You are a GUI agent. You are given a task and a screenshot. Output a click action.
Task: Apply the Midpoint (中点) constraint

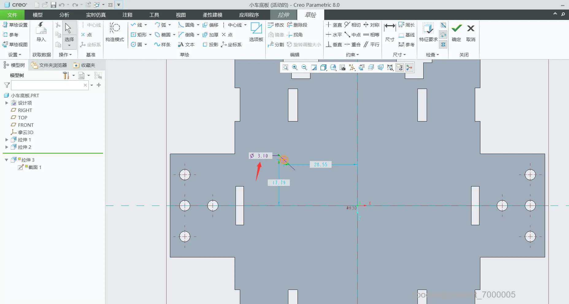(352, 35)
